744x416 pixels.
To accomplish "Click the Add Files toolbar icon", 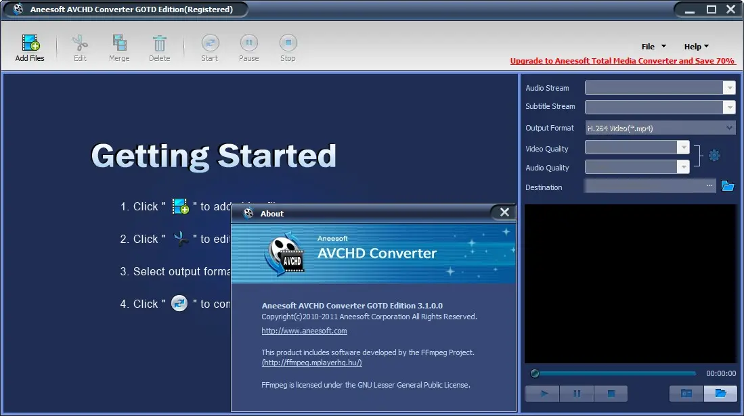I will point(30,43).
